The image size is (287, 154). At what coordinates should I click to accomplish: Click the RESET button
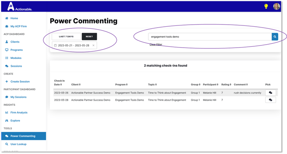click(x=89, y=36)
